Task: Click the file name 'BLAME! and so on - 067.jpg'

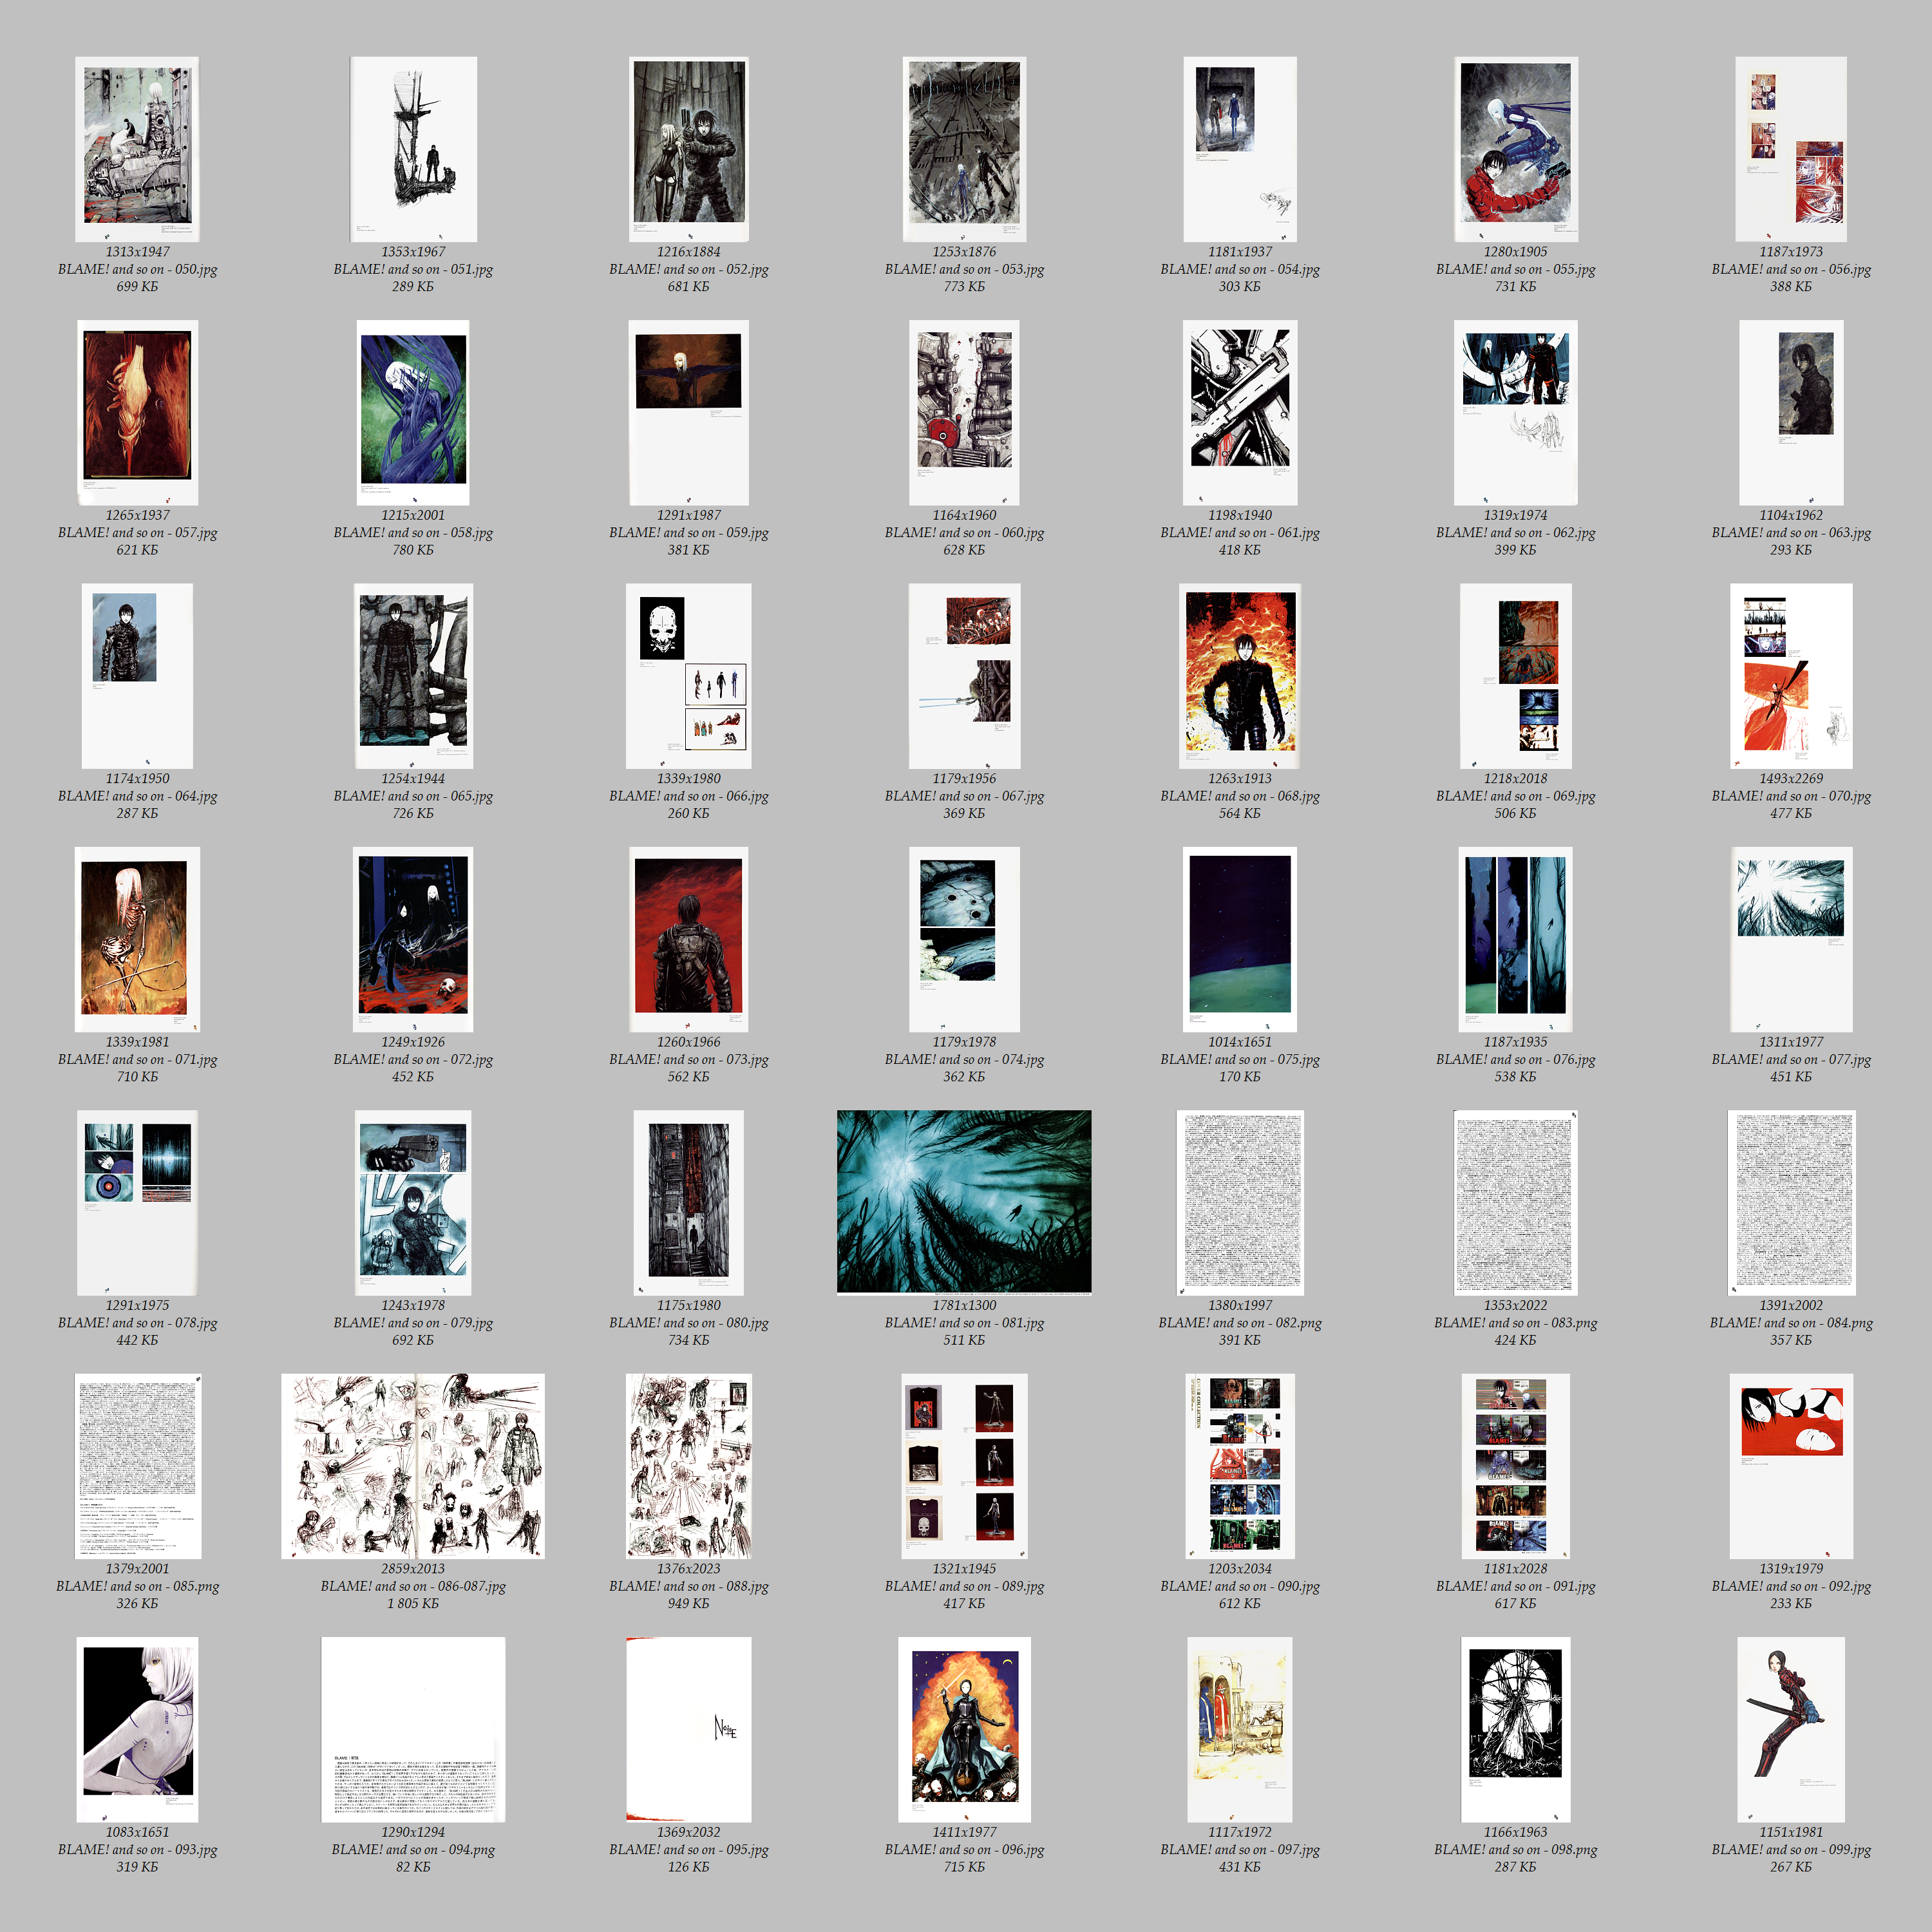Action: coord(964,796)
